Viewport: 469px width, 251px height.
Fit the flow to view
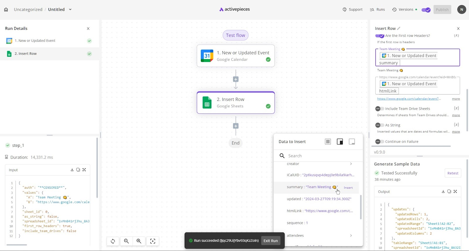point(153,241)
